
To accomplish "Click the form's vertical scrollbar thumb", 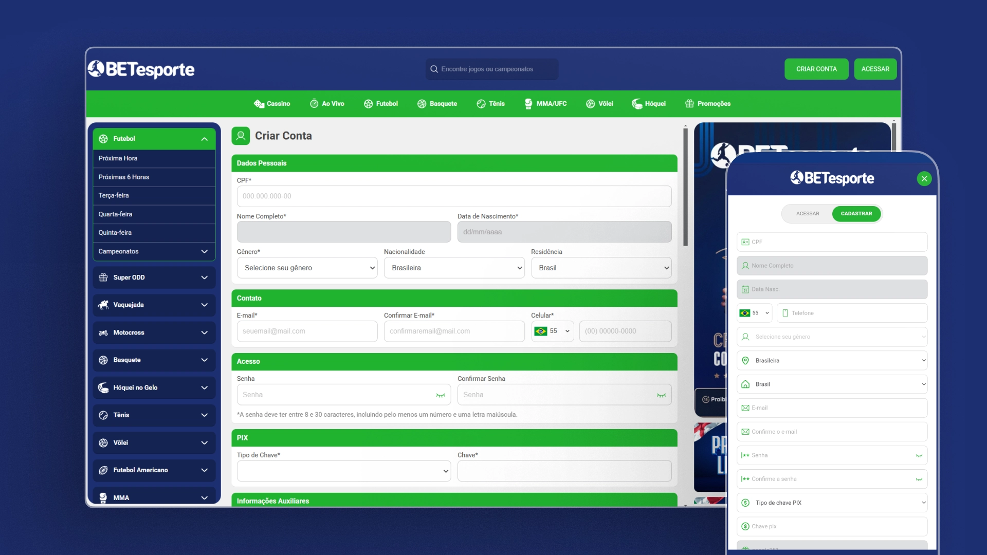I will click(x=685, y=188).
